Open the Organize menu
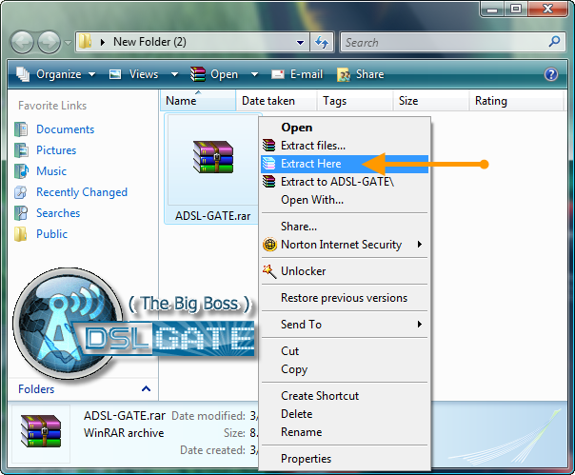575x475 pixels. (x=56, y=74)
